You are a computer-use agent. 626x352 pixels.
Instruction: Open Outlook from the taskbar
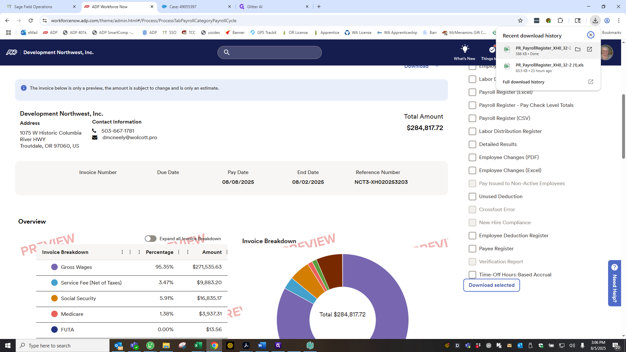point(118,345)
